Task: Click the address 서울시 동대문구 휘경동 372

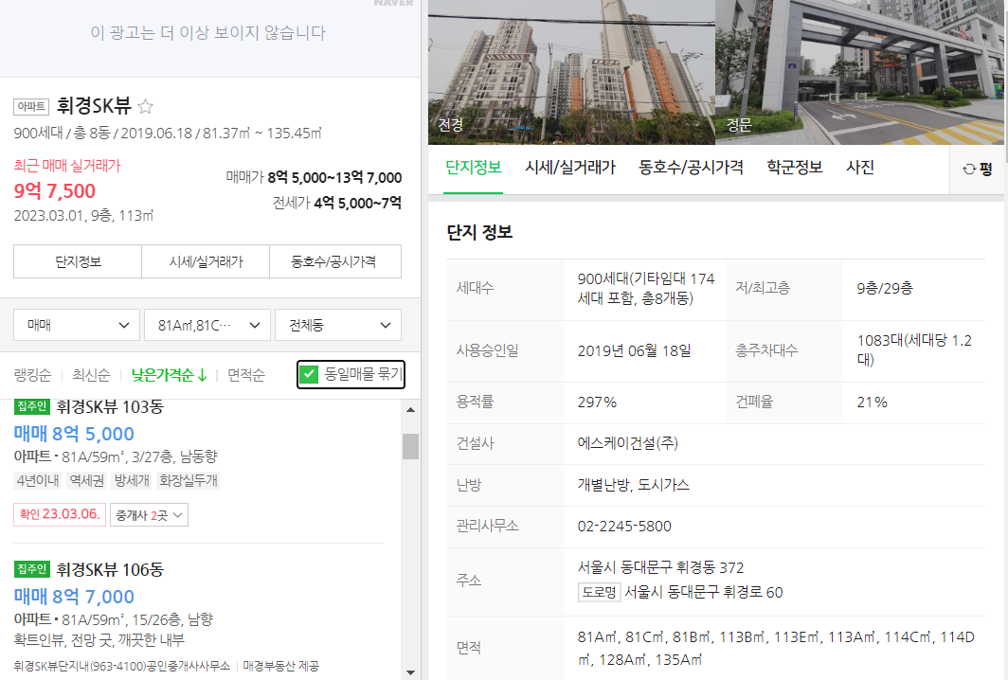Action: click(x=660, y=567)
